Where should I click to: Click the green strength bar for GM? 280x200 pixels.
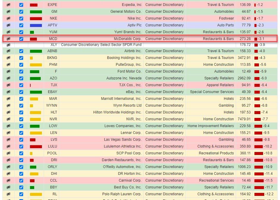point(36,12)
